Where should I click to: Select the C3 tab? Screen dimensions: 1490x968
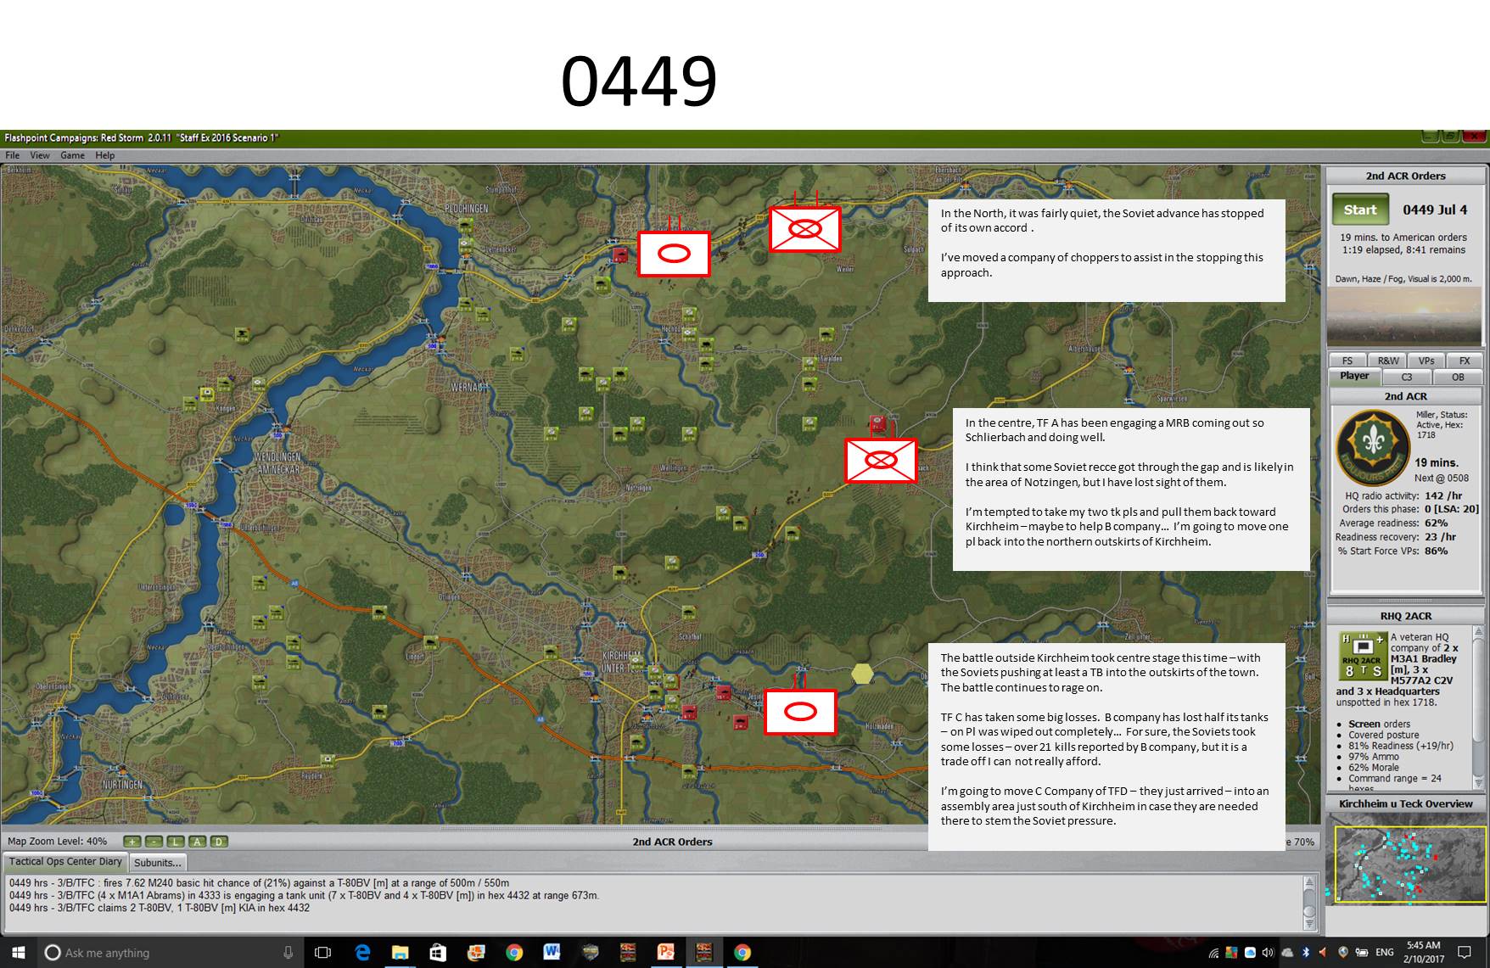tap(1407, 377)
